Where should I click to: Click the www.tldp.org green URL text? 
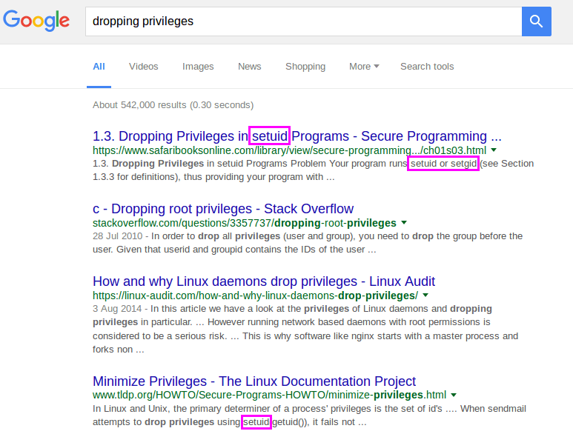(x=269, y=395)
